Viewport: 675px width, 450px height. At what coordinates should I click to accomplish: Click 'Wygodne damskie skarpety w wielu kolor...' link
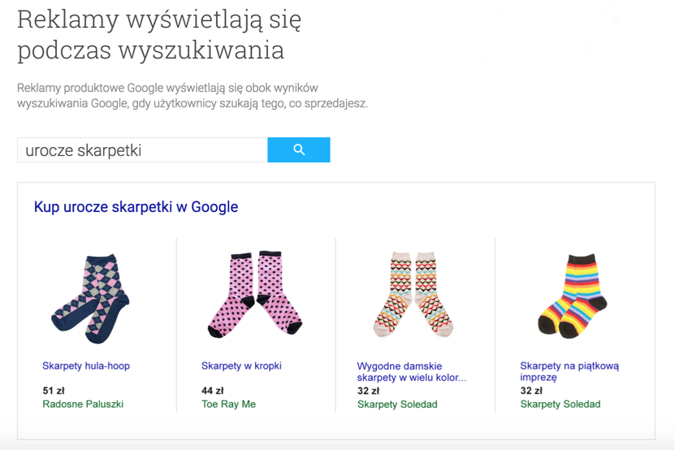point(412,372)
